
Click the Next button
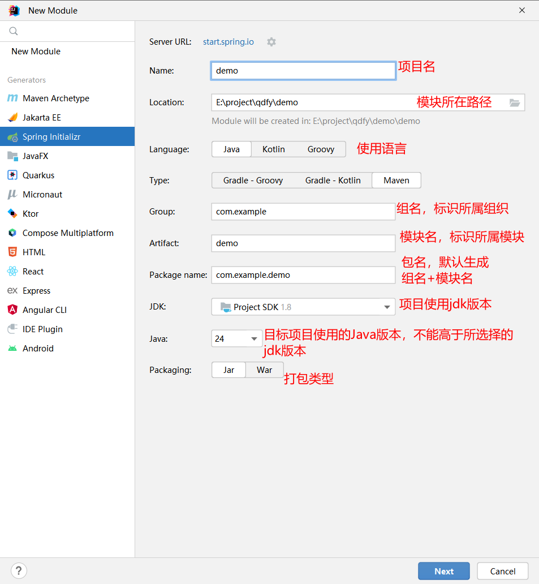pyautogui.click(x=444, y=571)
